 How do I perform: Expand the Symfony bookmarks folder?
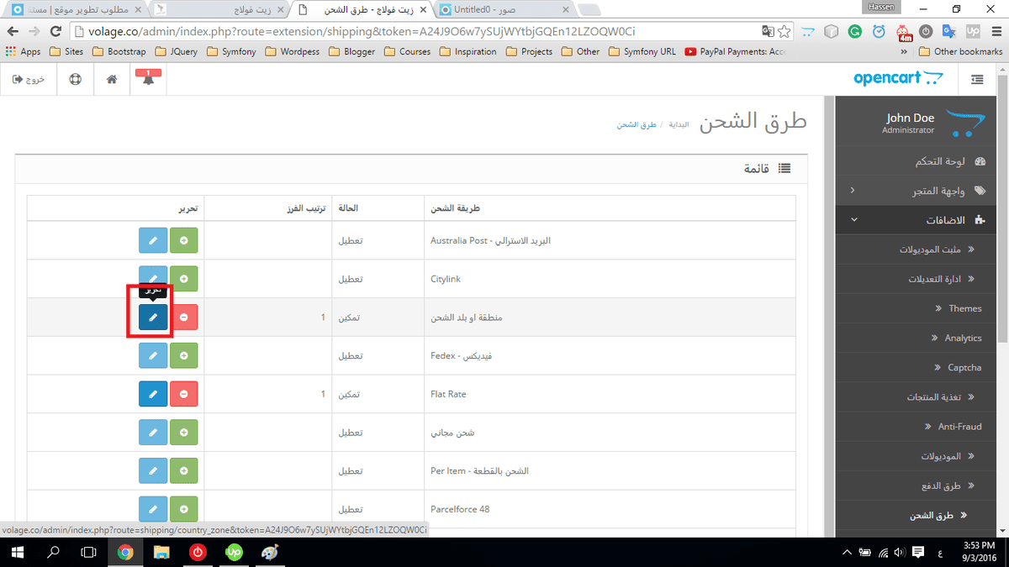[231, 51]
